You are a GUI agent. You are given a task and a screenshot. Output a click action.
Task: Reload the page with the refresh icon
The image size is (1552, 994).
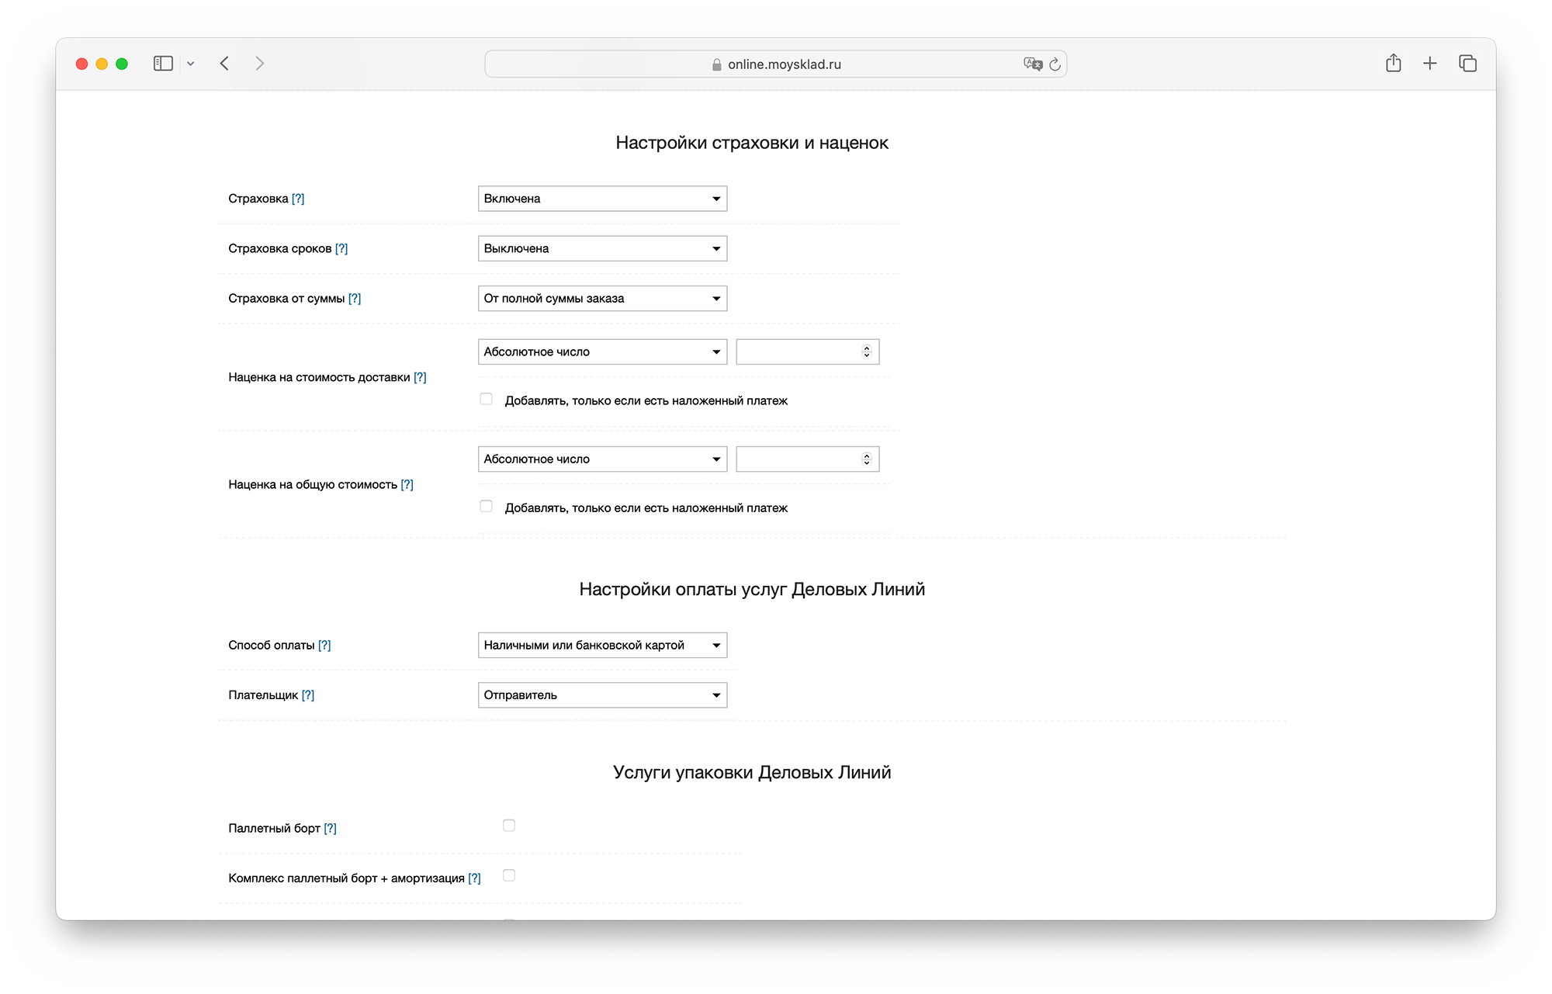pos(1055,64)
